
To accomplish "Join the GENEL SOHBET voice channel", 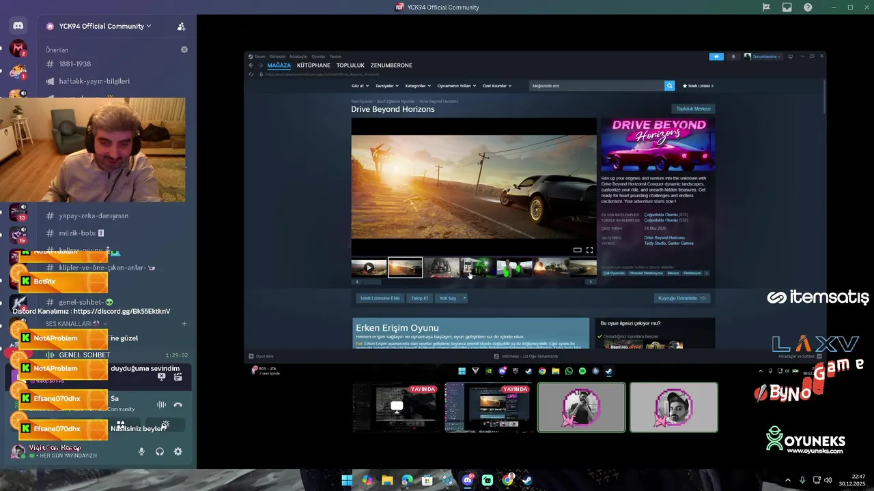I will [84, 355].
